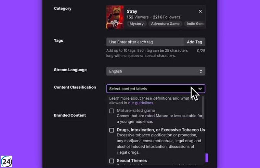Tick the Sexual Themes checkbox

pos(111,161)
